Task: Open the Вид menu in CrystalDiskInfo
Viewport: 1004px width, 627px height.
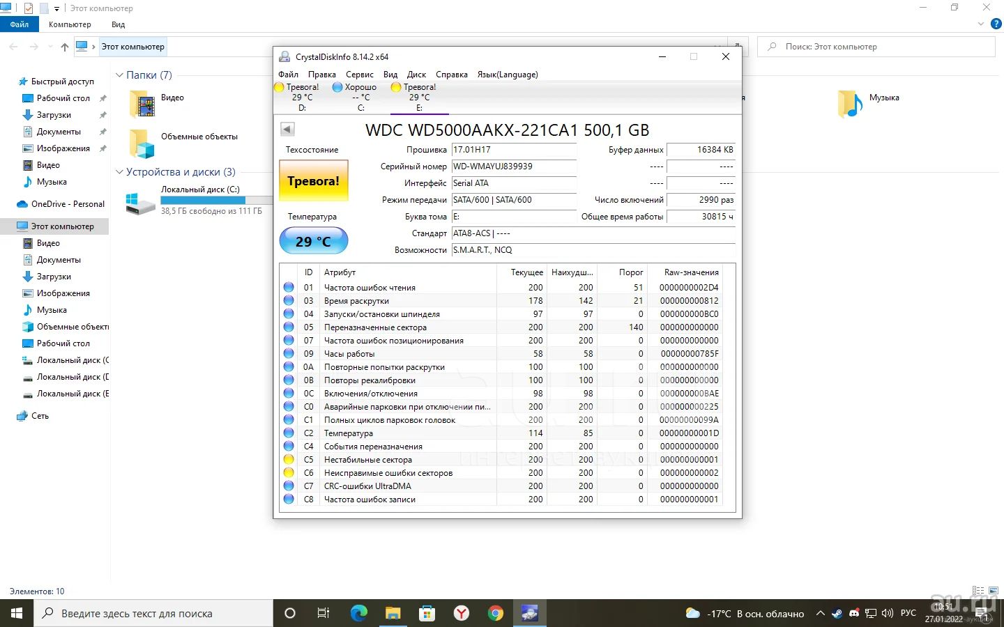Action: coord(390,75)
